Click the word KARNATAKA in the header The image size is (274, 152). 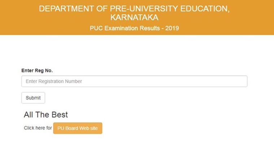coord(134,18)
